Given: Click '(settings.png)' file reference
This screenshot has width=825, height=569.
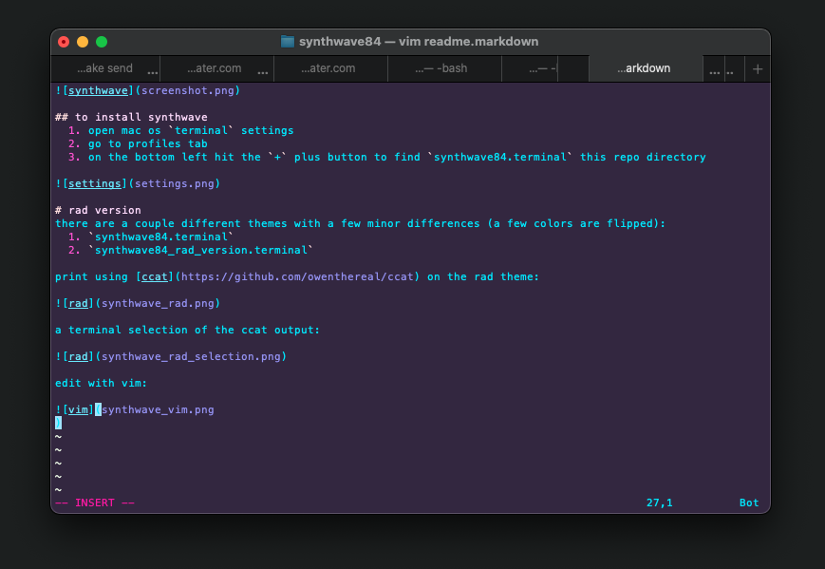Looking at the screenshot, I should tap(174, 183).
